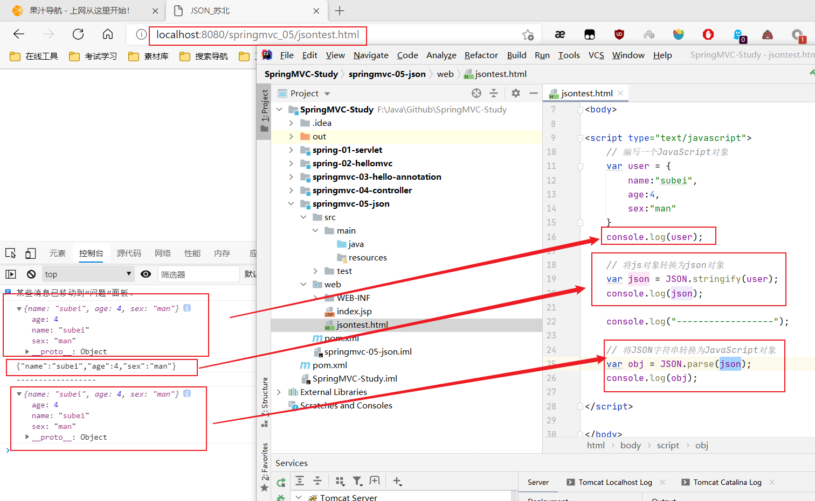Click locate file target icon in Project panel
815x501 pixels.
click(x=476, y=93)
